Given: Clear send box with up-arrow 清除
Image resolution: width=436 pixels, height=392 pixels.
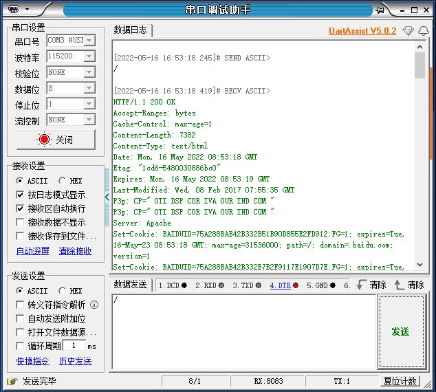Looking at the screenshot, I should point(409,285).
